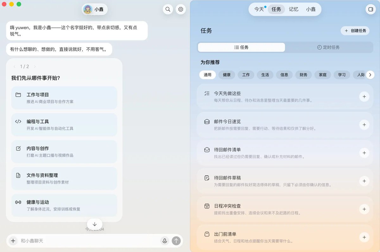The width and height of the screenshot is (380, 252).
Task: Choose the 健康与运动 option
Action: coord(64,205)
